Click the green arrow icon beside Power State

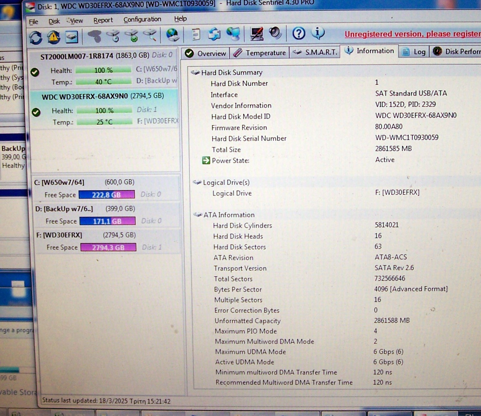206,160
